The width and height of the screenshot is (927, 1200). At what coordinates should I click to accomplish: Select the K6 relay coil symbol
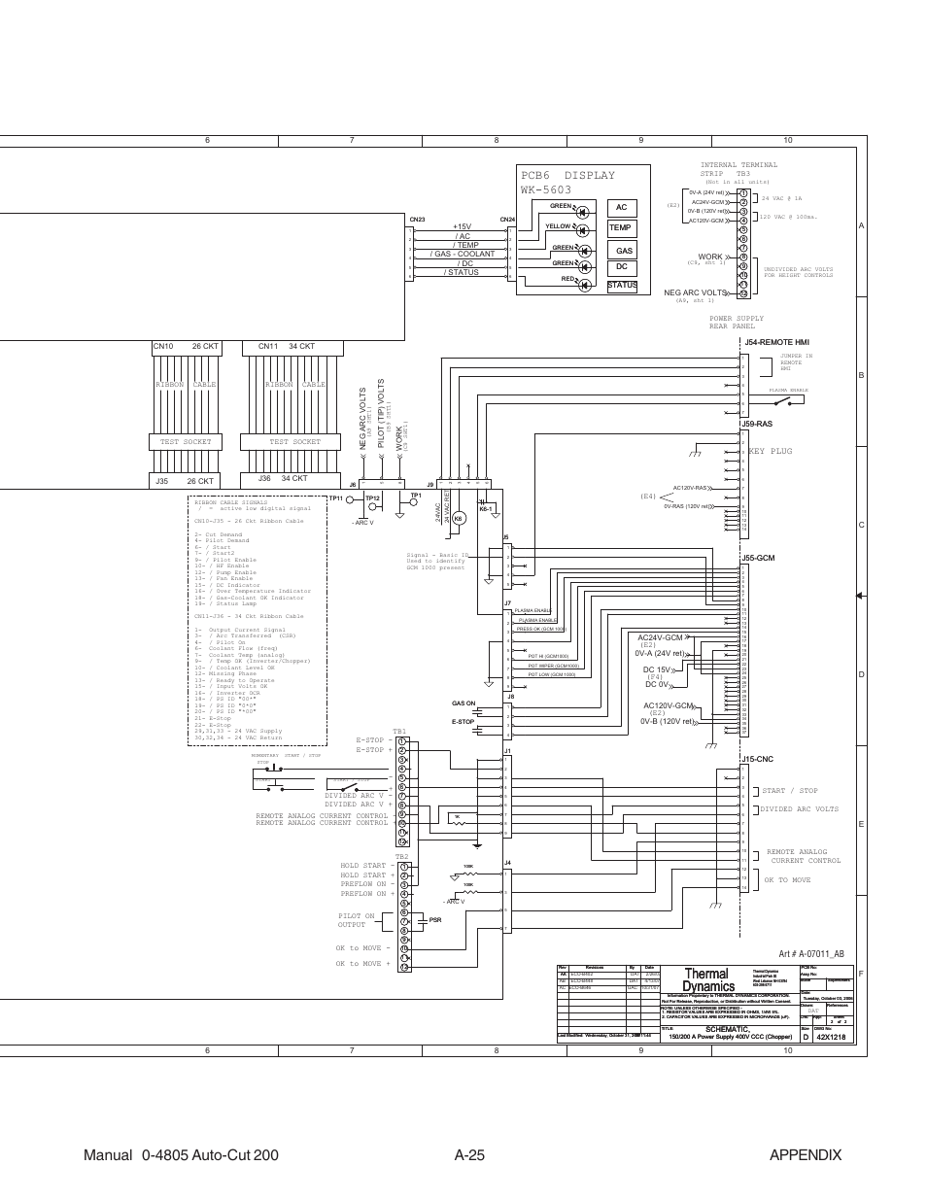tap(459, 519)
